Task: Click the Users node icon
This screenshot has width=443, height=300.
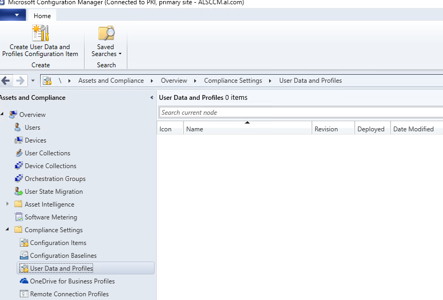Action: click(x=18, y=127)
